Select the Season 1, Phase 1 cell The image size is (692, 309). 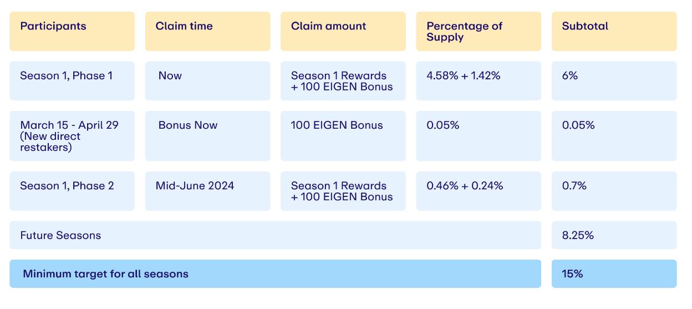[x=72, y=81]
